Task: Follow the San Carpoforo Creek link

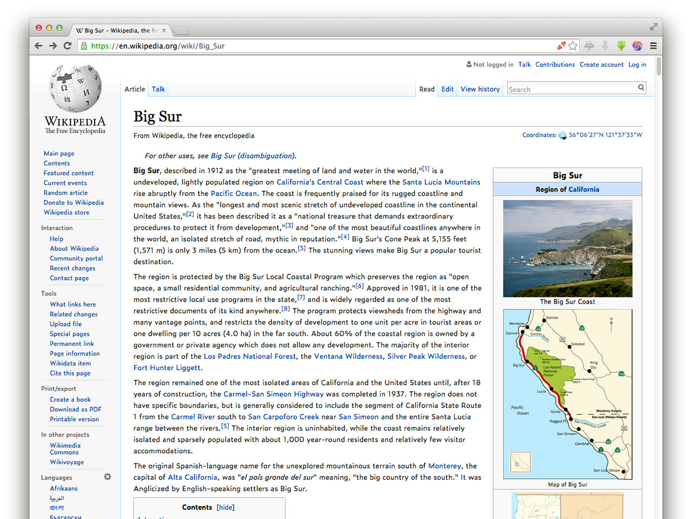Action: click(x=283, y=417)
